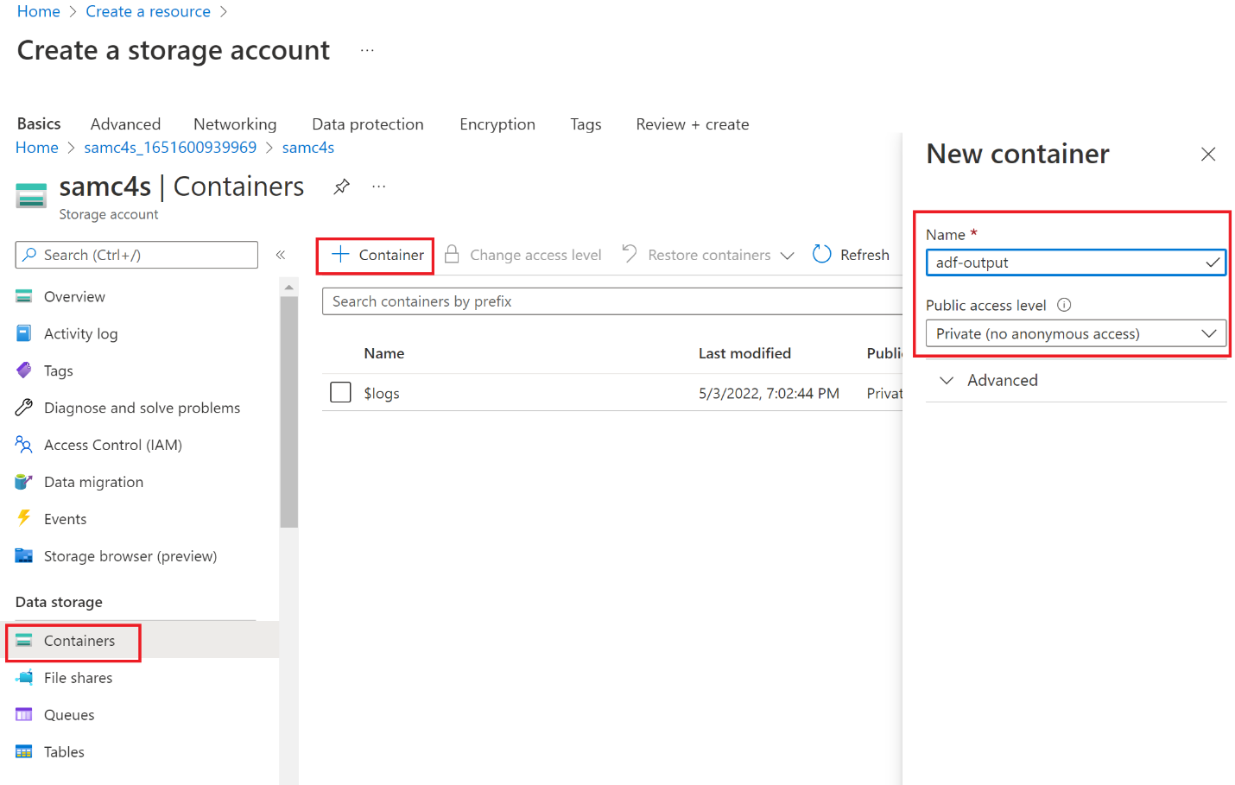Click the Tables grid icon
Screen dimensions: 1235x785
(x=24, y=751)
